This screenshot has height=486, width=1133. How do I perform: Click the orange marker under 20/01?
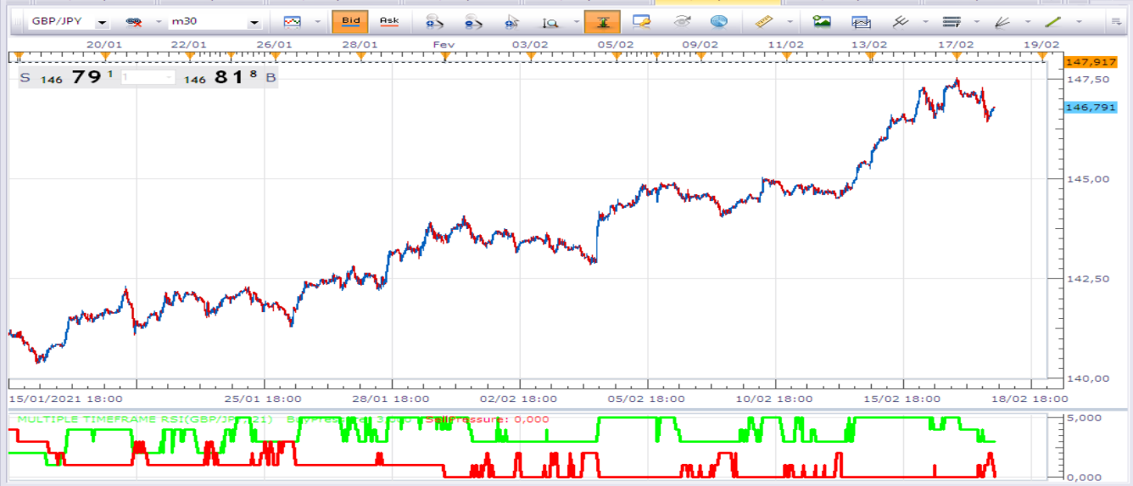tap(105, 56)
